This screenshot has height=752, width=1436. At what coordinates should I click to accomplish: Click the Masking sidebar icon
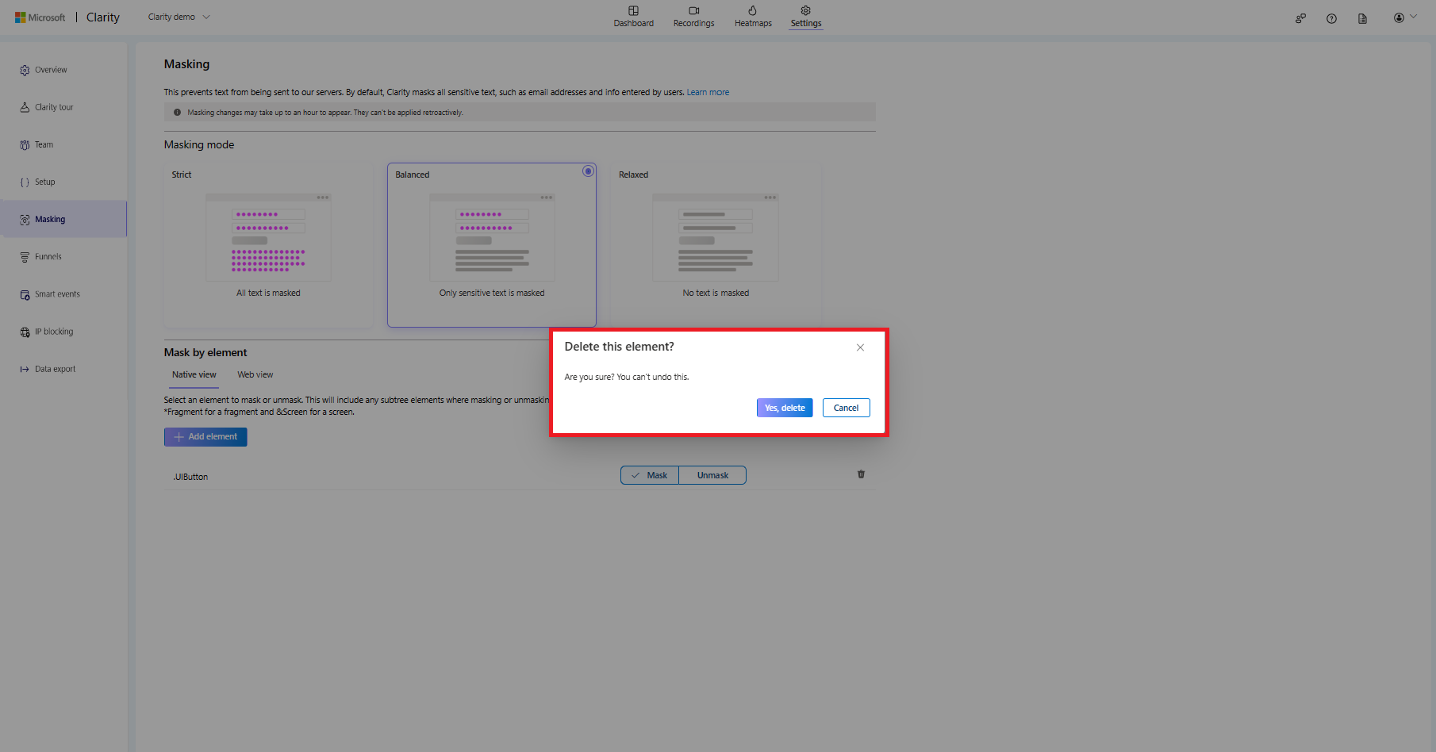point(25,220)
